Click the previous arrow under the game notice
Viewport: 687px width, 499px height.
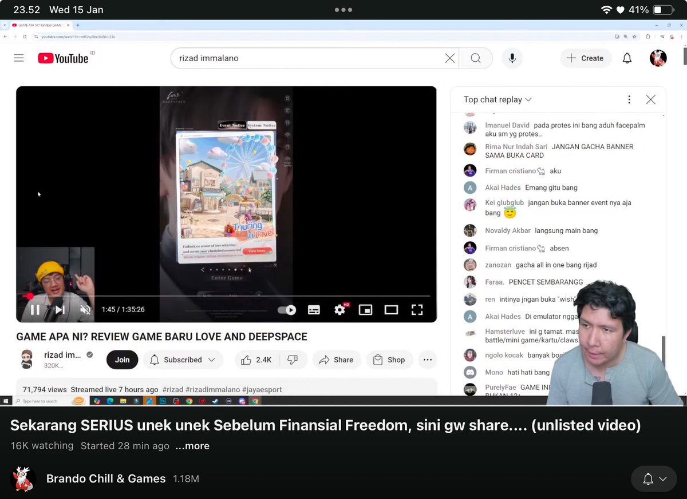[x=202, y=270]
